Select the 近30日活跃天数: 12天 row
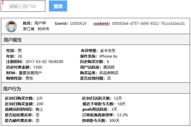 (102, 98)
